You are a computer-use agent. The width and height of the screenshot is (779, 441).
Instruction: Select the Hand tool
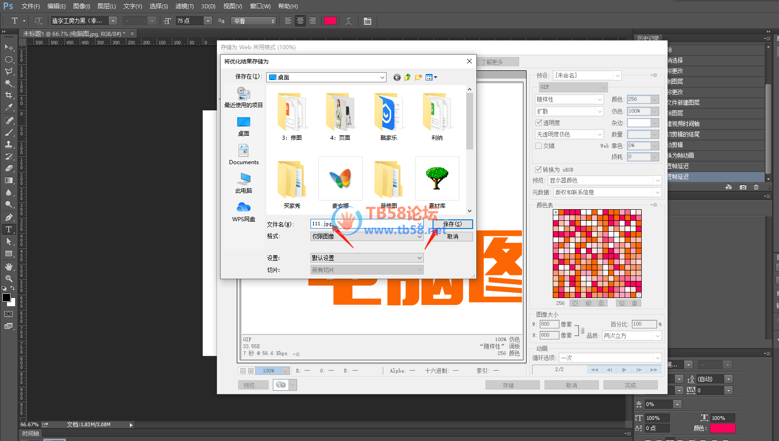[x=9, y=267]
